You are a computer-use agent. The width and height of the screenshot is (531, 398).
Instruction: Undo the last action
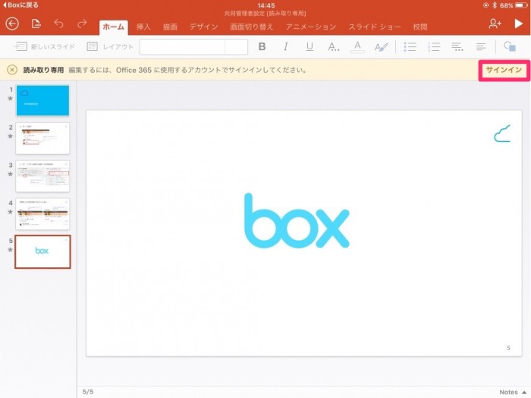point(59,24)
